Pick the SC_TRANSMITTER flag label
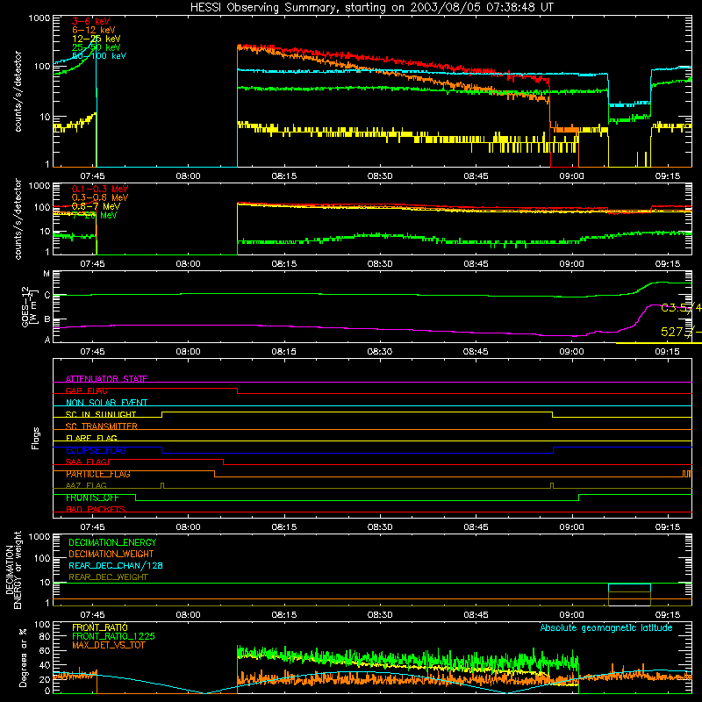Image resolution: width=702 pixels, height=702 pixels. pos(102,426)
